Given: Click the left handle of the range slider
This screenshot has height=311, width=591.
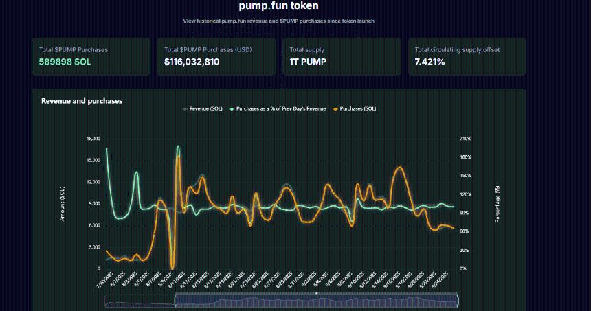Looking at the screenshot, I should (176, 301).
